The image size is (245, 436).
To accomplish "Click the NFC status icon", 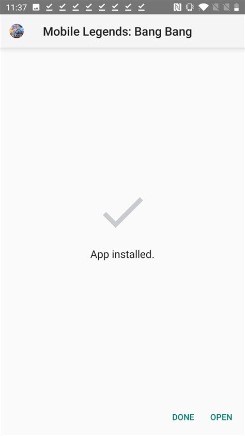I will pos(177,7).
